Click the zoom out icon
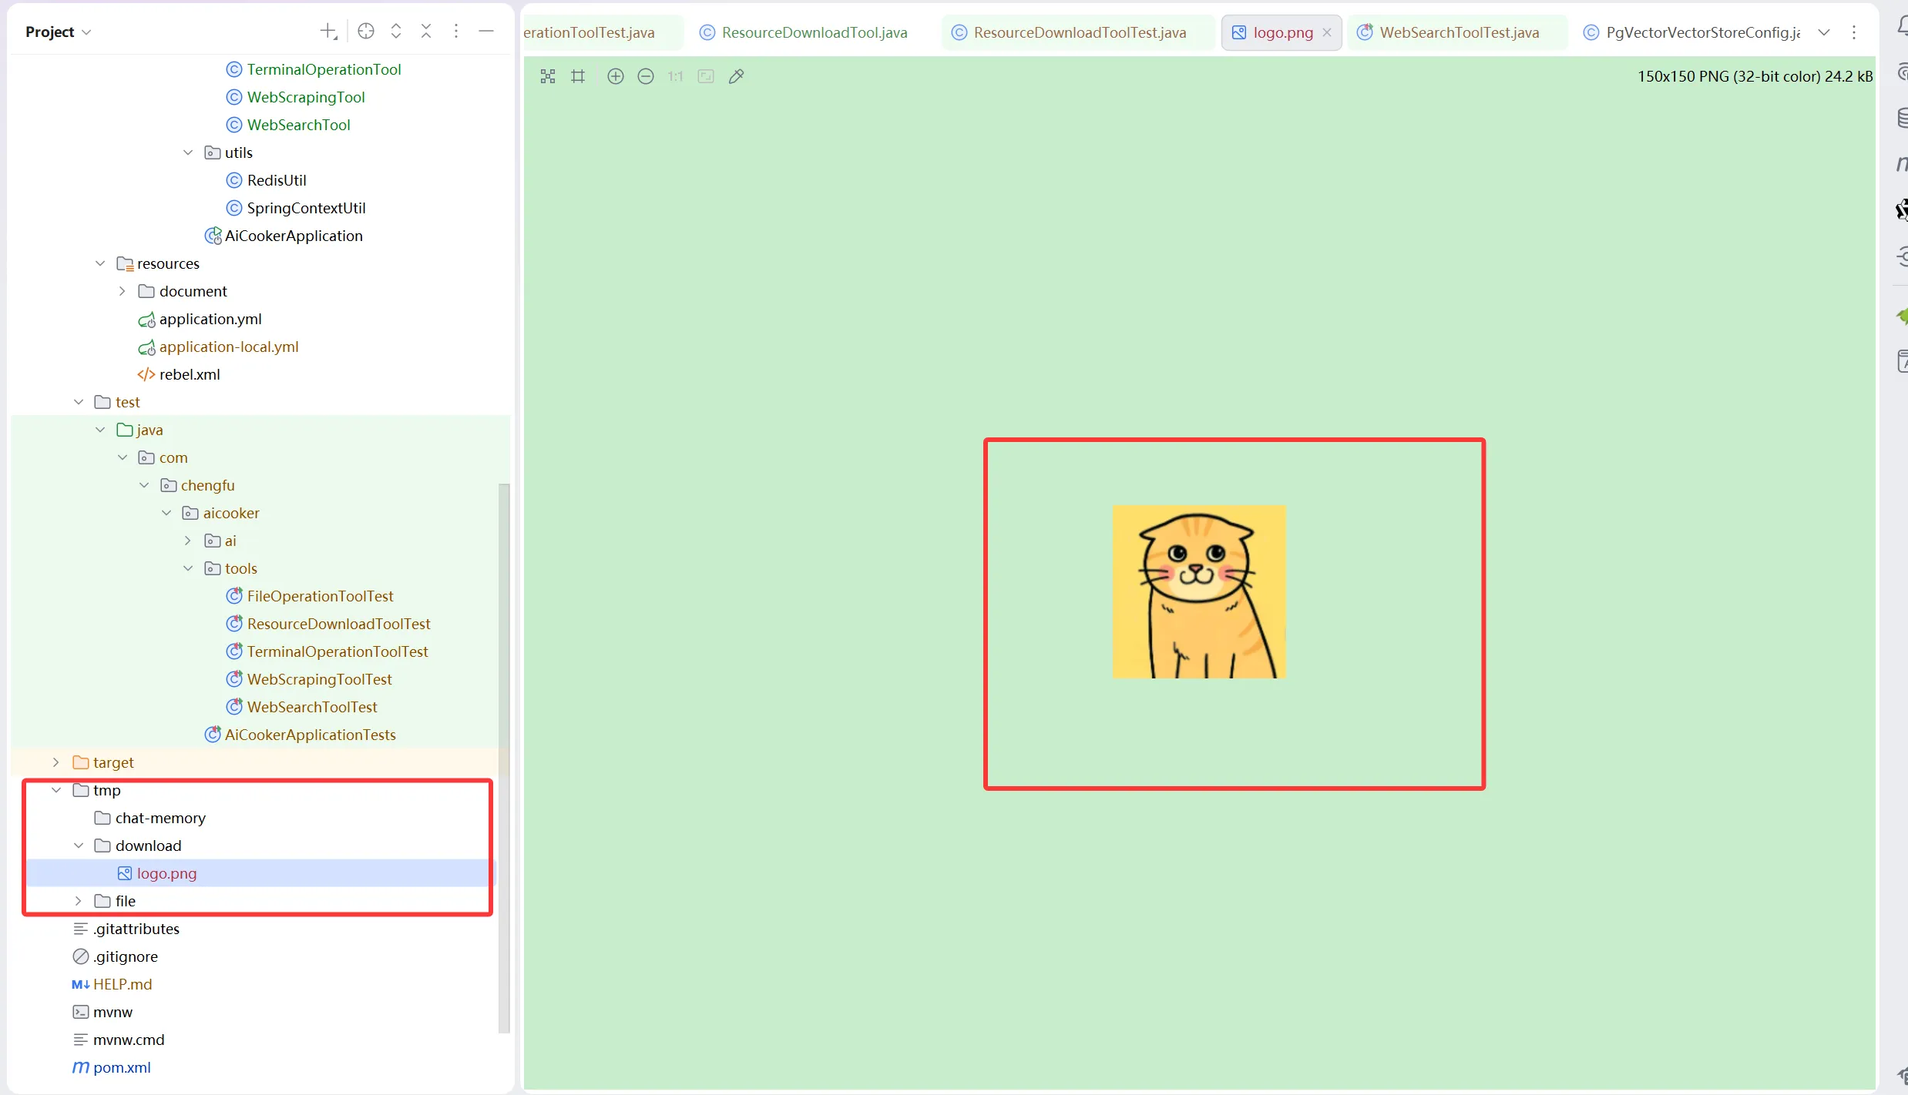Screen dimensions: 1908x1095 coord(646,76)
